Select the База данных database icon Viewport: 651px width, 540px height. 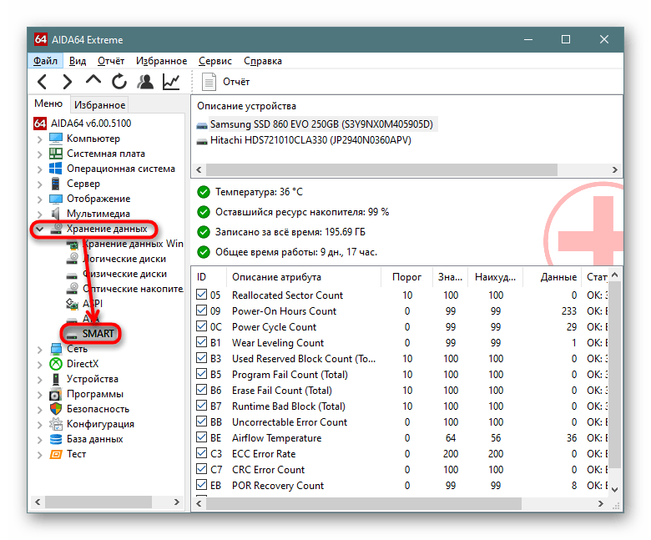point(56,439)
